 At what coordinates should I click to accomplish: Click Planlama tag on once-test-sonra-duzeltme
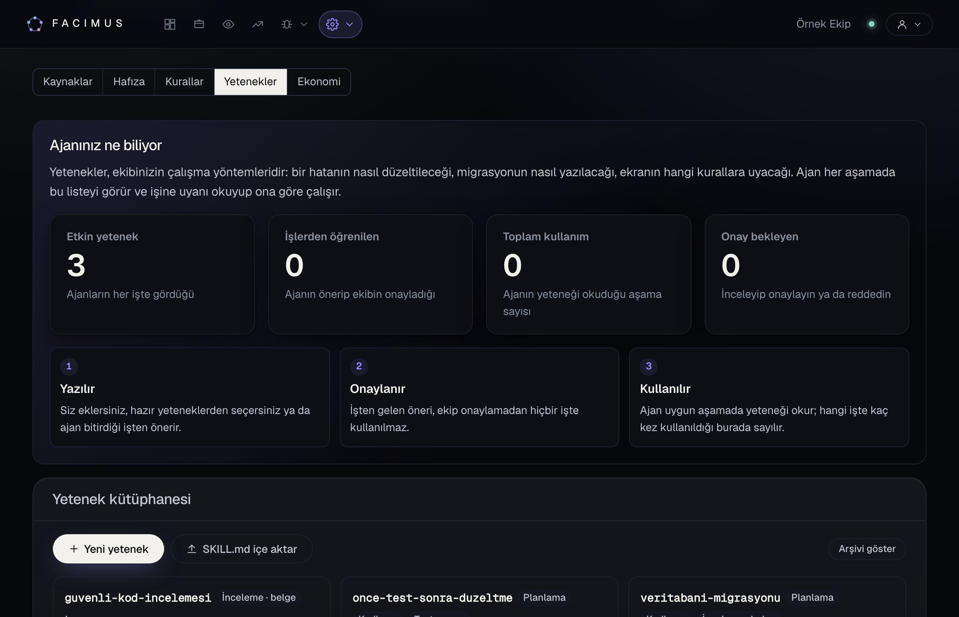pos(545,598)
